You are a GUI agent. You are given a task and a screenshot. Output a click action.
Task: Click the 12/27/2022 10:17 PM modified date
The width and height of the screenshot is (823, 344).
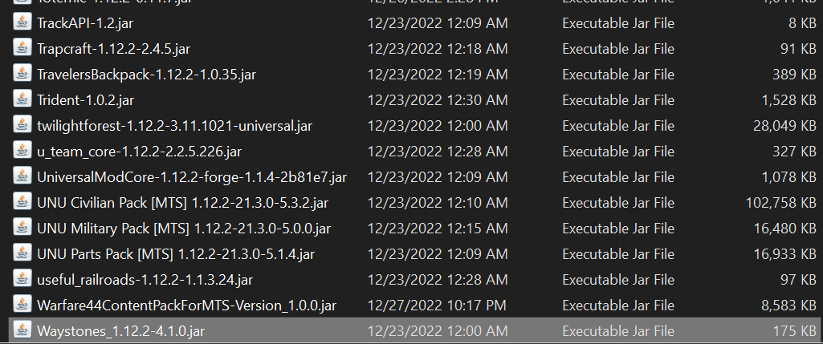click(438, 306)
